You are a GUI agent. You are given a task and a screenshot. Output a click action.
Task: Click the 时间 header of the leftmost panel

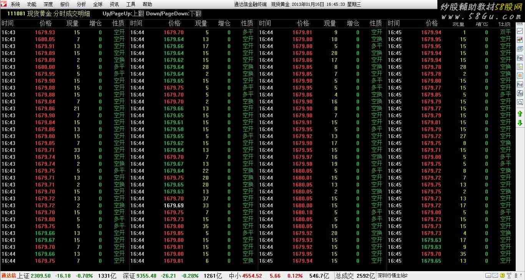[x=8, y=23]
